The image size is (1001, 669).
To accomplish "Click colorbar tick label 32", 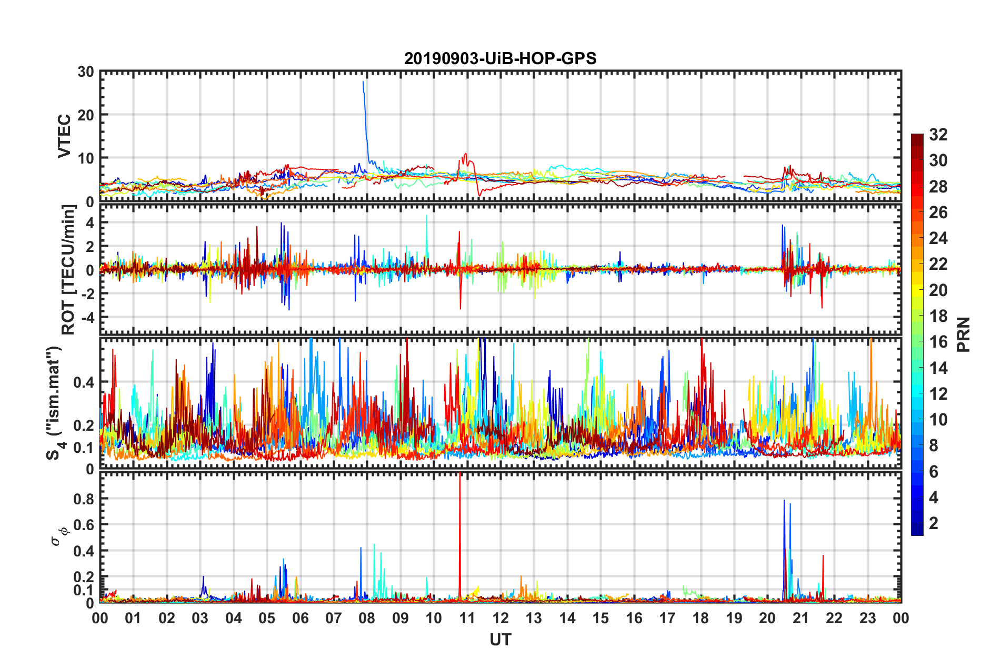I will pyautogui.click(x=938, y=135).
